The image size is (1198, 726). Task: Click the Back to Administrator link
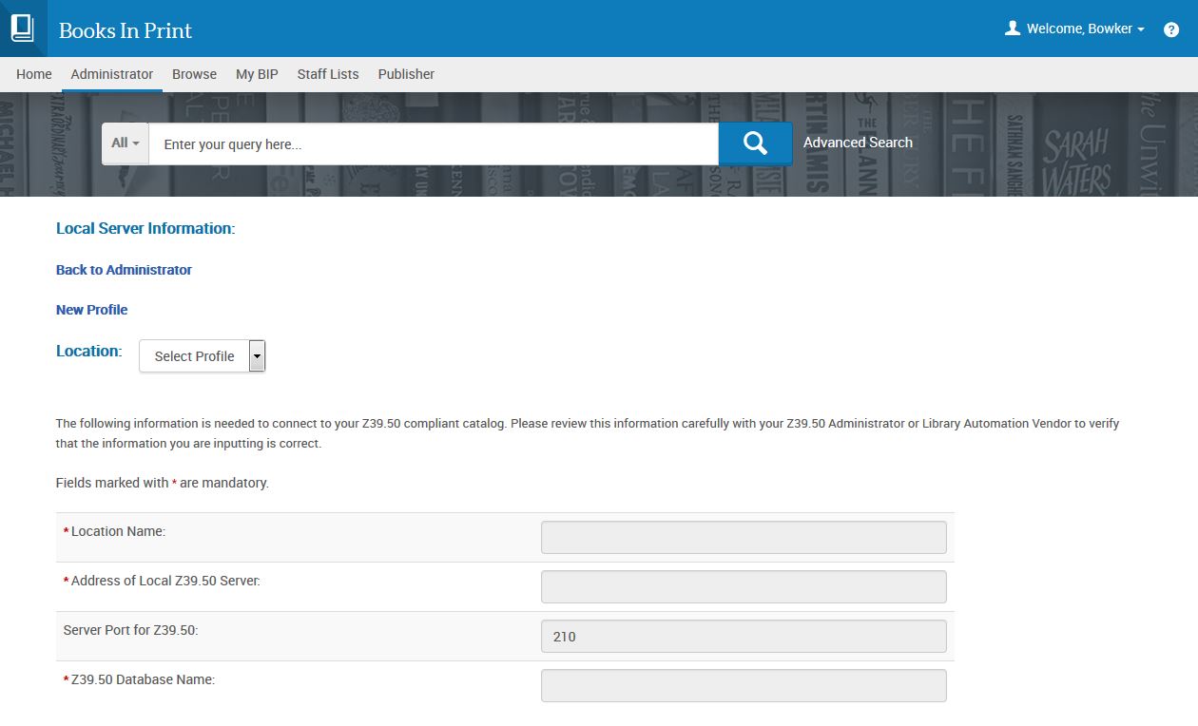124,270
